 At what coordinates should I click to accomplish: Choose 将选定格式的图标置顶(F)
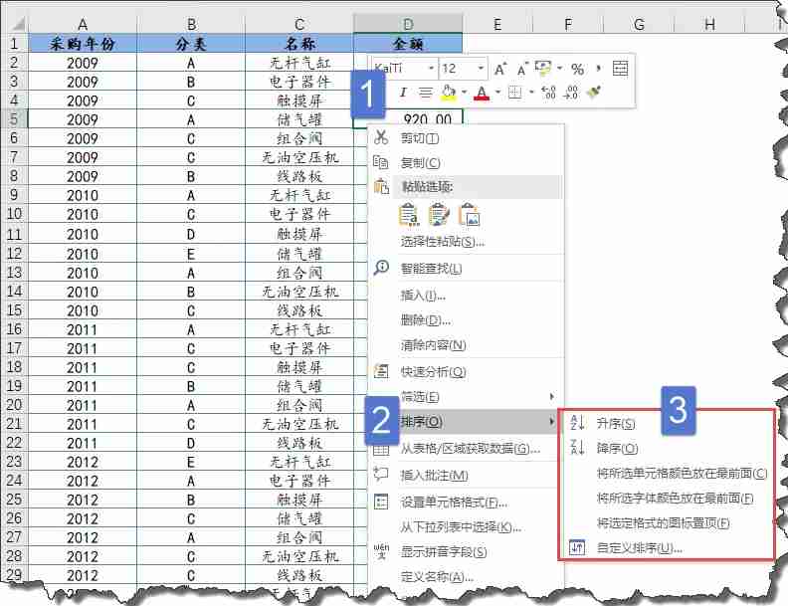coord(666,522)
